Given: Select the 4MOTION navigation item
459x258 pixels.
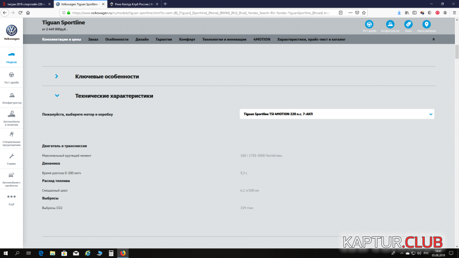Looking at the screenshot, I should (x=262, y=39).
